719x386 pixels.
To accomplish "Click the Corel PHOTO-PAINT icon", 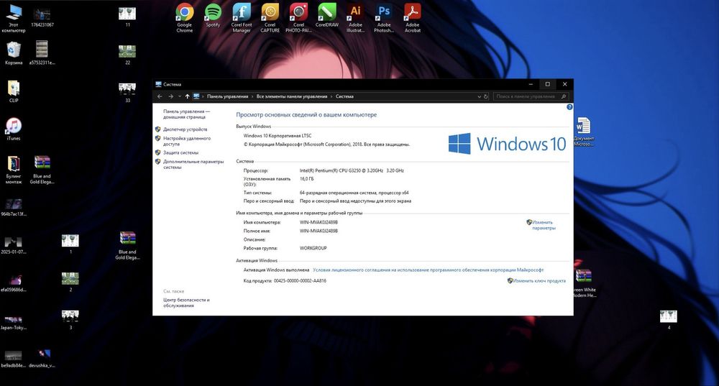I will [x=298, y=12].
